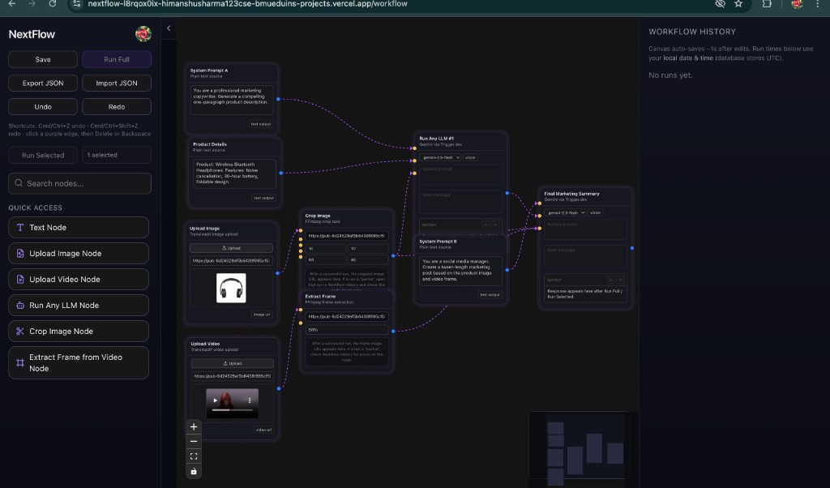Screen dimensions: 830x488
Task: Bookmark this page with the star icon
Action: tap(738, 4)
